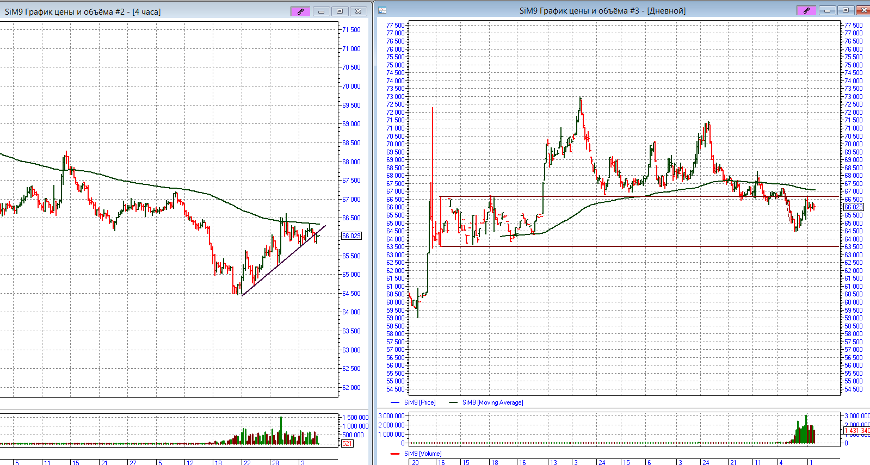Click the 66 029 price tag on 4-hour chart
The height and width of the screenshot is (465, 870).
pyautogui.click(x=351, y=235)
